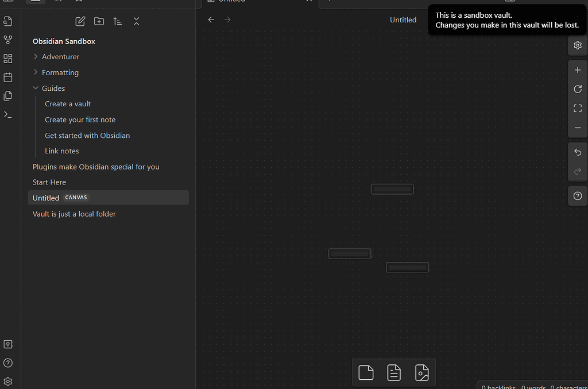Viewport: 588px width, 389px height.
Task: Zoom in on the canvas
Action: (x=578, y=70)
